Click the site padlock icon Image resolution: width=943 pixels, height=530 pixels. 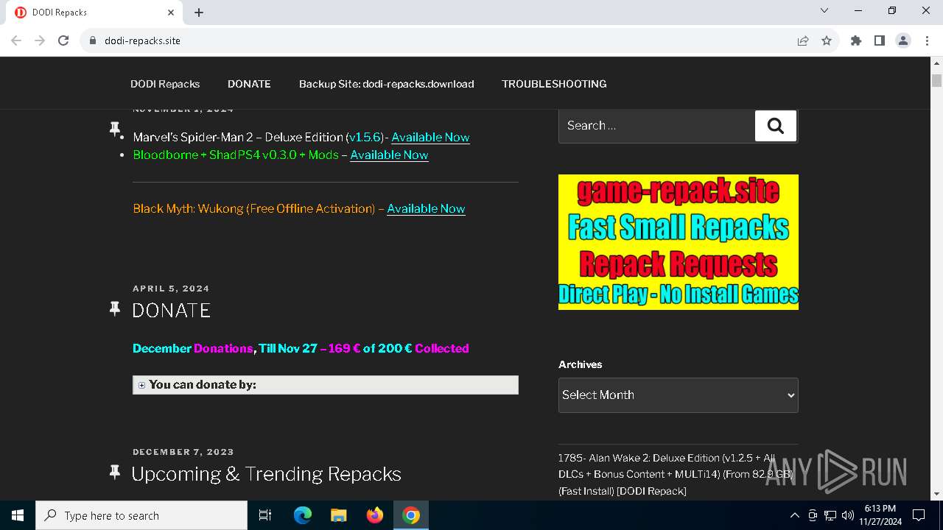tap(93, 40)
